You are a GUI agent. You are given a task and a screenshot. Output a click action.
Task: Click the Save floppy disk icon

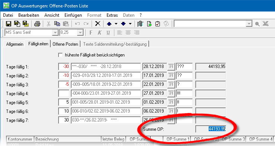point(9,24)
